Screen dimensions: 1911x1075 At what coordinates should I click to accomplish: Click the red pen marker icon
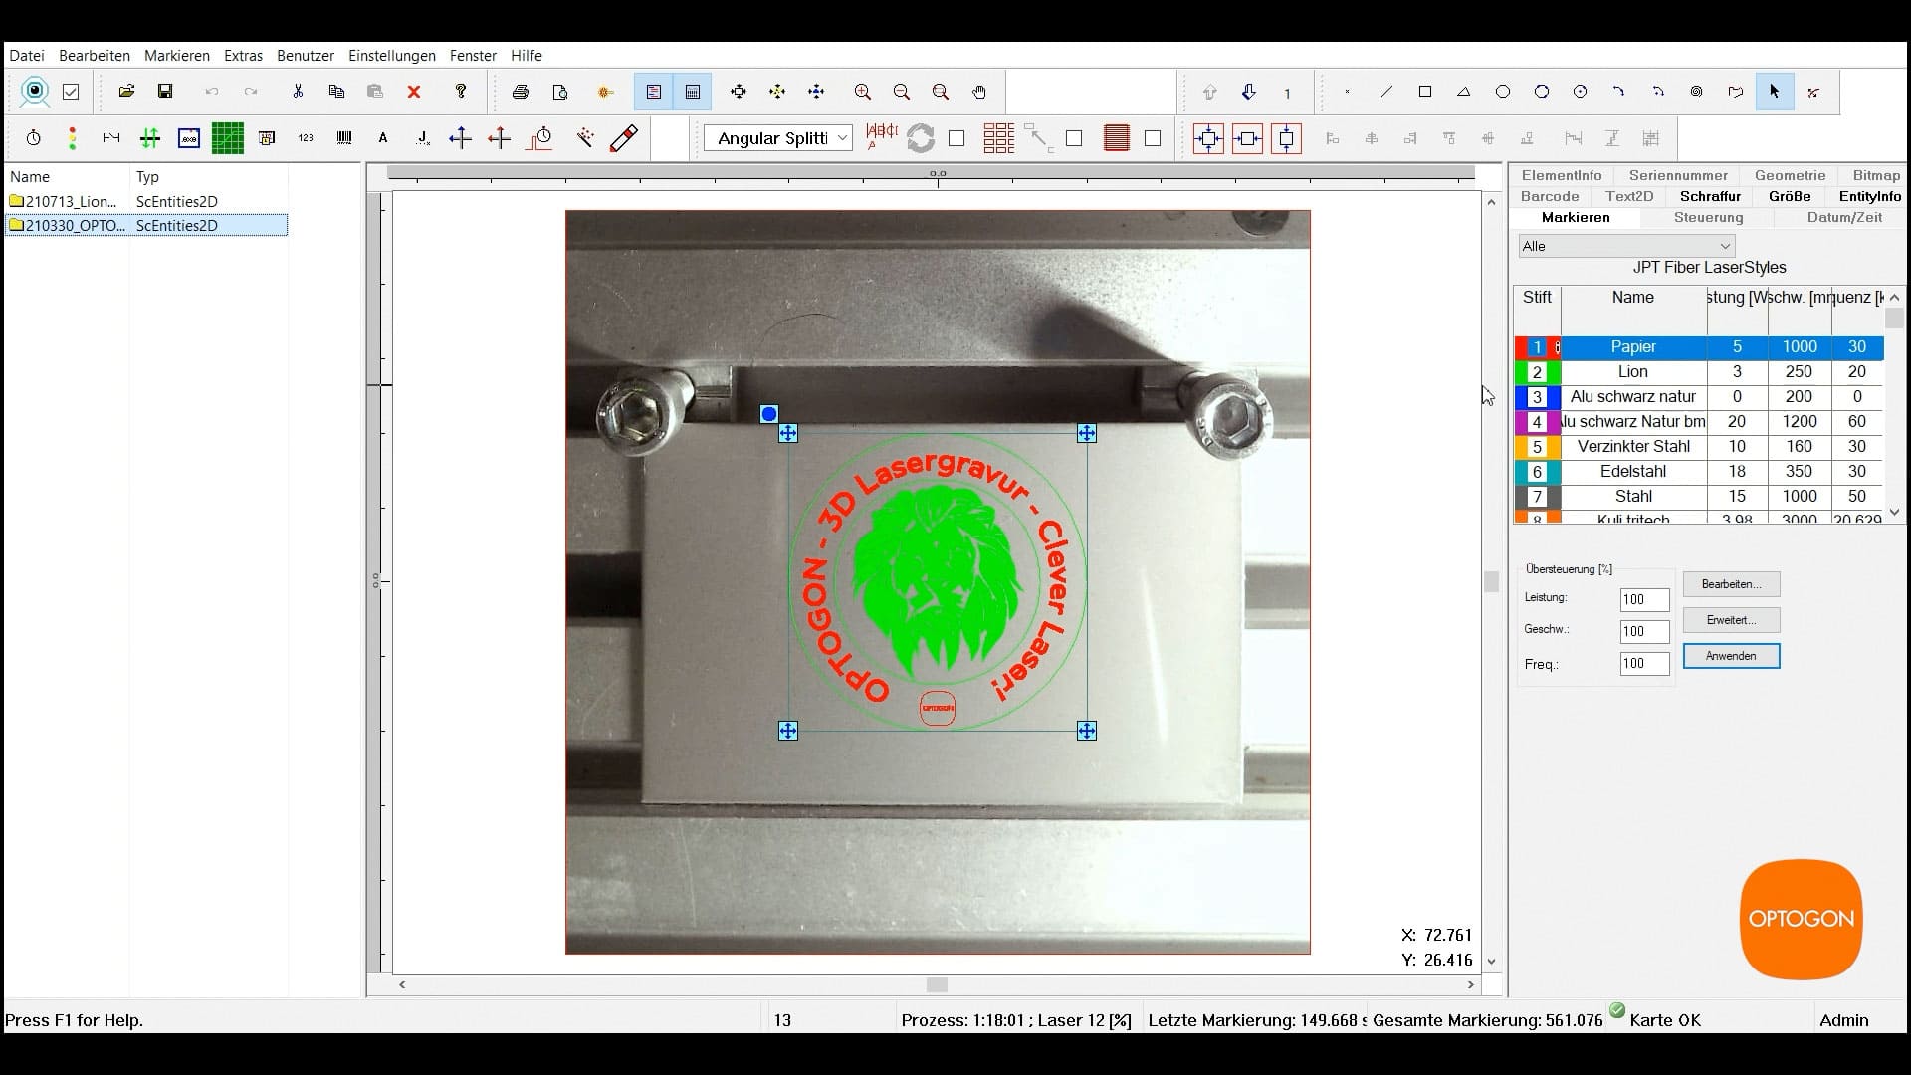[624, 138]
